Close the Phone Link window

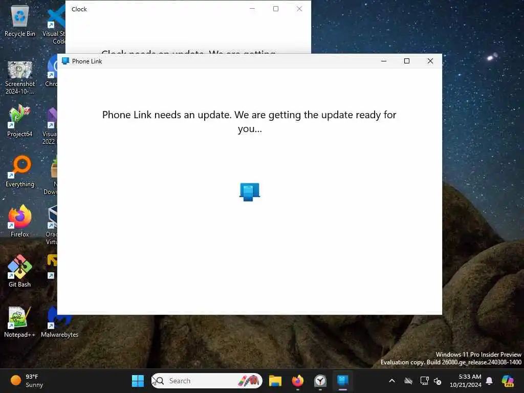point(430,61)
